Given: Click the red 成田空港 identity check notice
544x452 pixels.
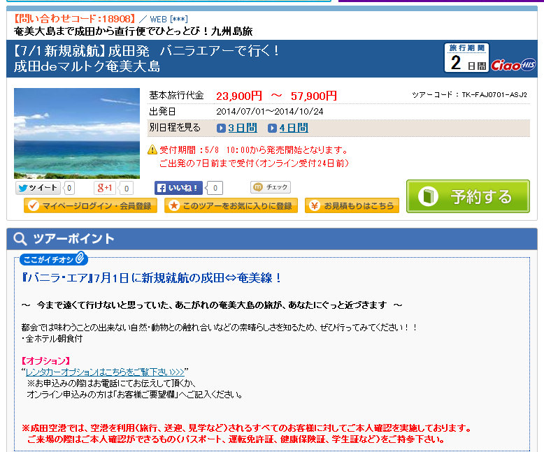Looking at the screenshot, I should point(246,434).
